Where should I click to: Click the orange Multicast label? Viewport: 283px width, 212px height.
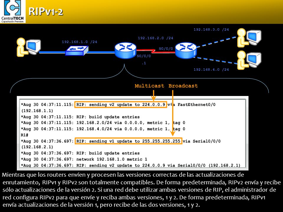[149, 86]
